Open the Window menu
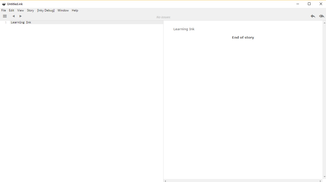 click(x=63, y=10)
